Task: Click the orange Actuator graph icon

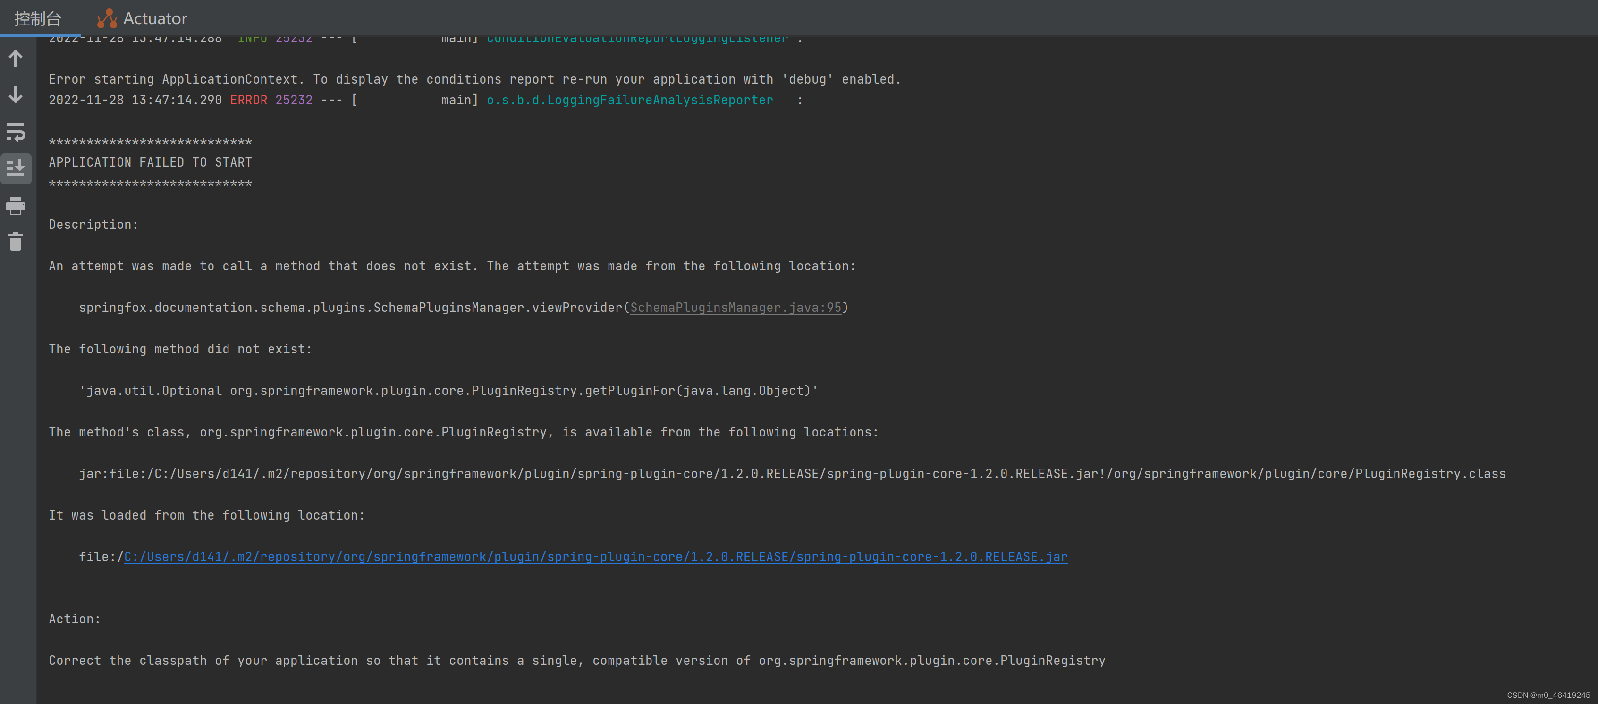Action: (106, 18)
